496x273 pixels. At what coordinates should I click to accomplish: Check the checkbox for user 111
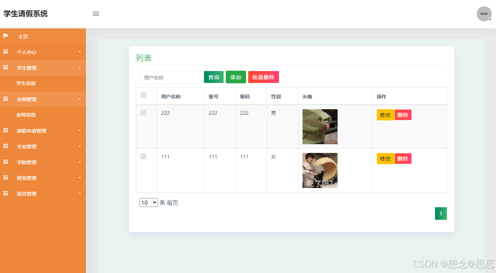point(143,156)
